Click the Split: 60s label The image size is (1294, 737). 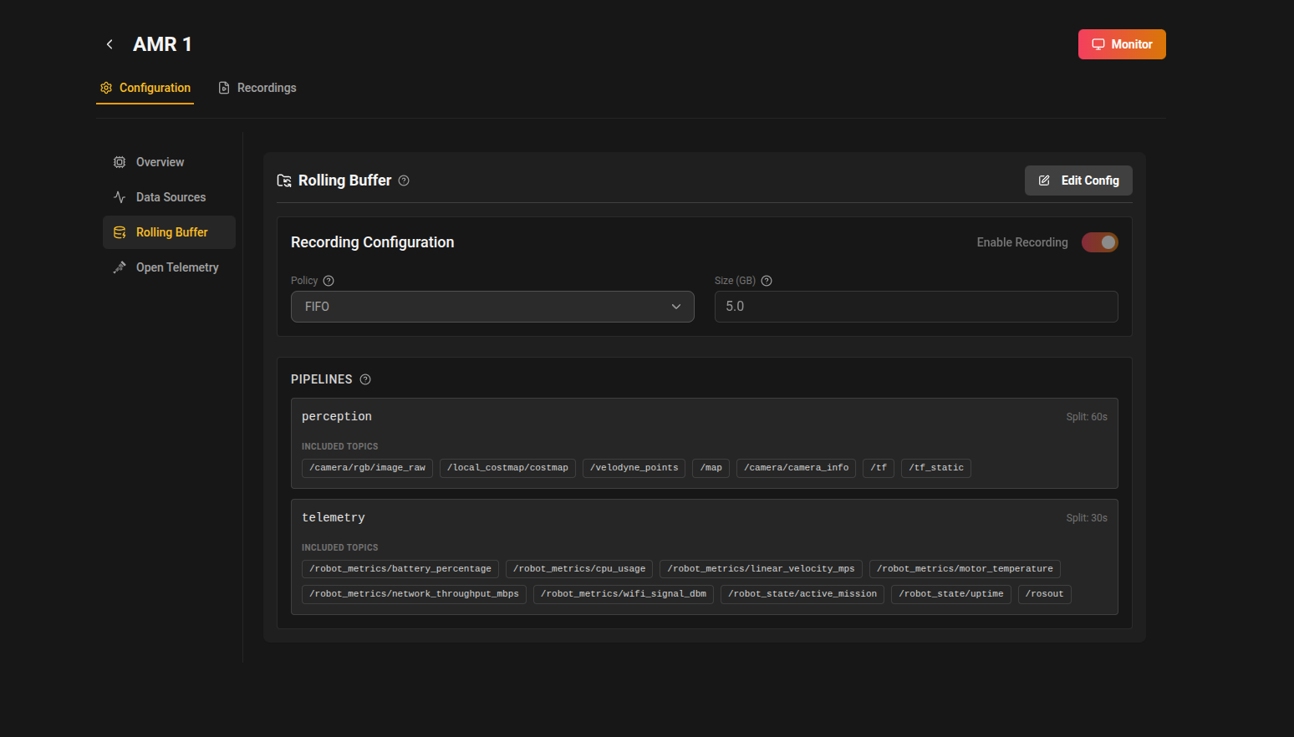pyautogui.click(x=1087, y=417)
